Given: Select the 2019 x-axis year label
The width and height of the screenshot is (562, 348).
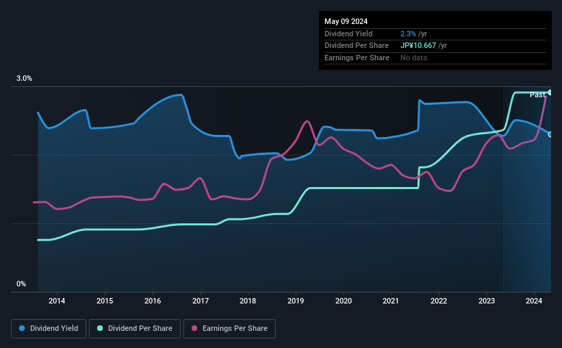Looking at the screenshot, I should (x=296, y=301).
